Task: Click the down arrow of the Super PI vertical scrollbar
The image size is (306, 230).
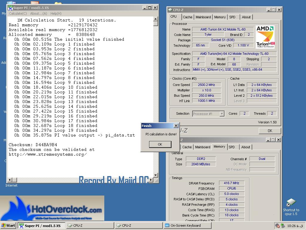Action: 155,175
